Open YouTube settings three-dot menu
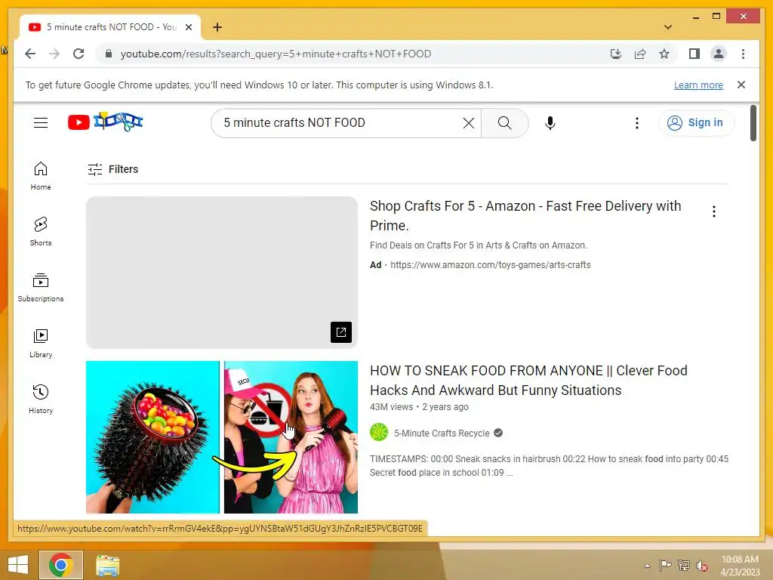 pos(637,123)
